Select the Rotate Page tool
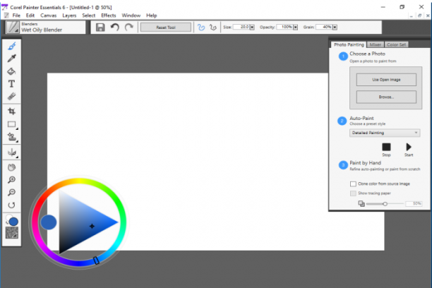This screenshot has width=432, height=288. (x=11, y=205)
